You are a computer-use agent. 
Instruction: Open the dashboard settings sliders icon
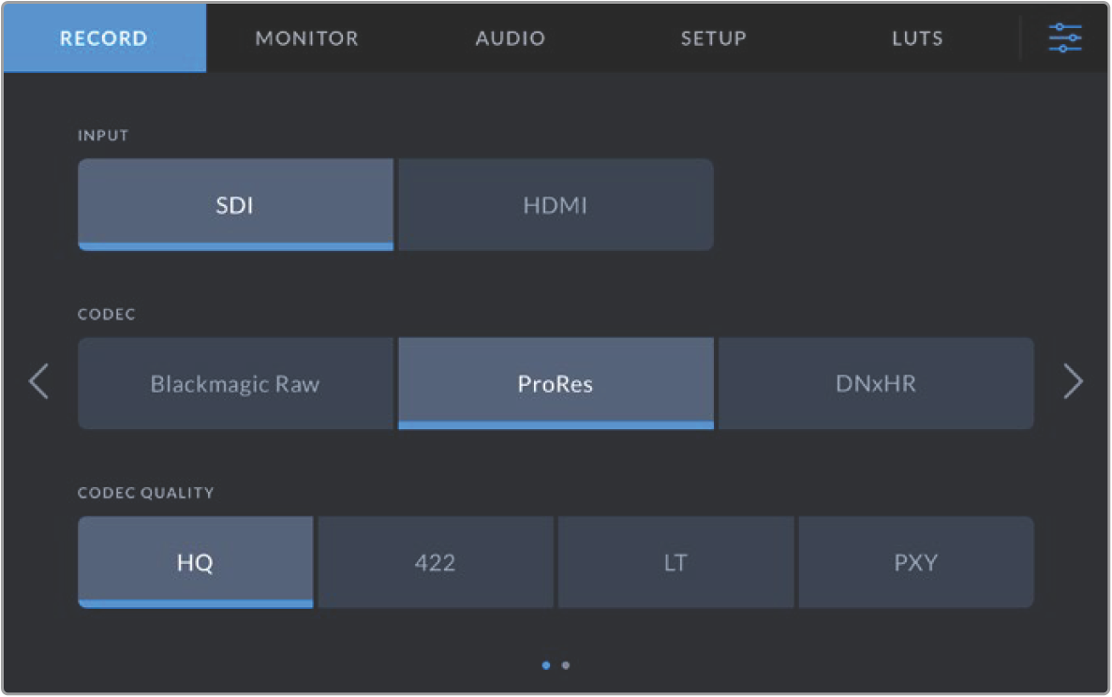click(x=1065, y=38)
